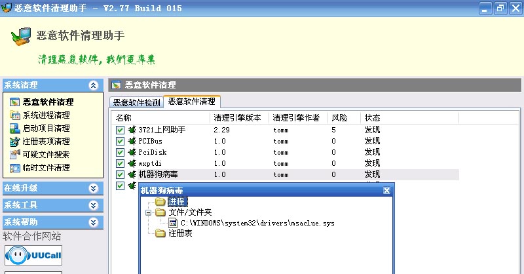524x274 pixels.
Task: Uncheck the wxptdi checkbox
Action: coord(120,163)
